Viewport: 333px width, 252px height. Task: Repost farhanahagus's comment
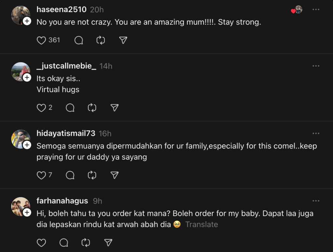86,243
